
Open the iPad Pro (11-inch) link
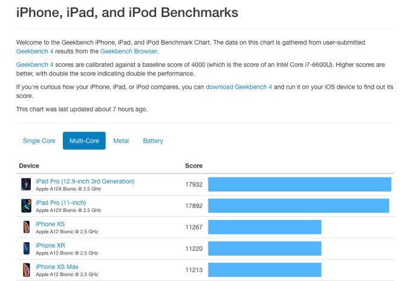tap(61, 202)
